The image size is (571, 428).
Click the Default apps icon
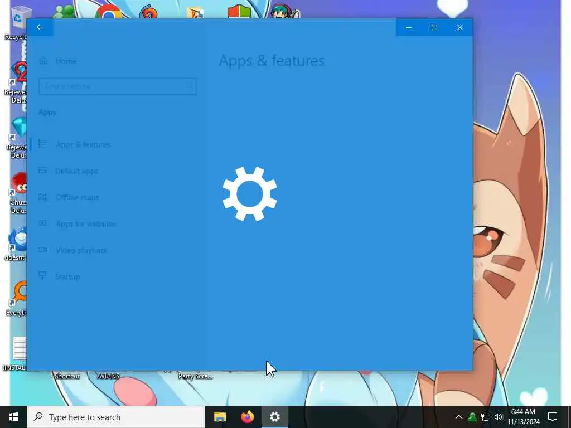[42, 171]
